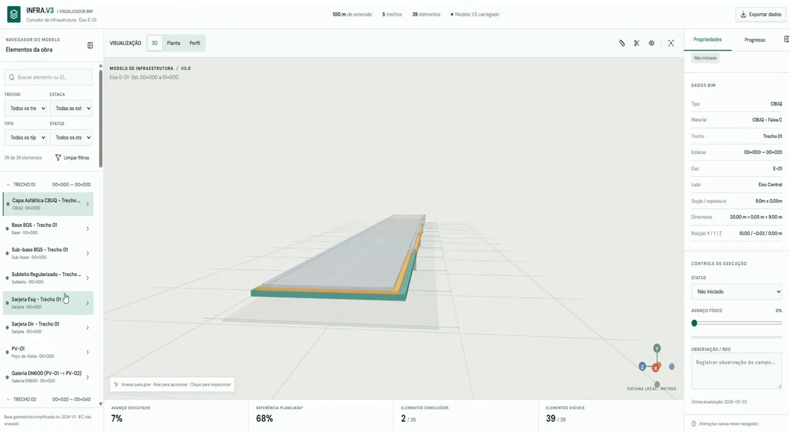The height and width of the screenshot is (432, 789).
Task: Open chevron for Sub-base BGS - Trecho 01
Action: tap(87, 253)
